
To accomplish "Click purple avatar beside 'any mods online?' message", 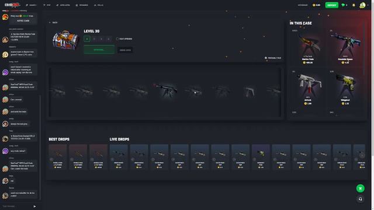I will (x=5, y=151).
